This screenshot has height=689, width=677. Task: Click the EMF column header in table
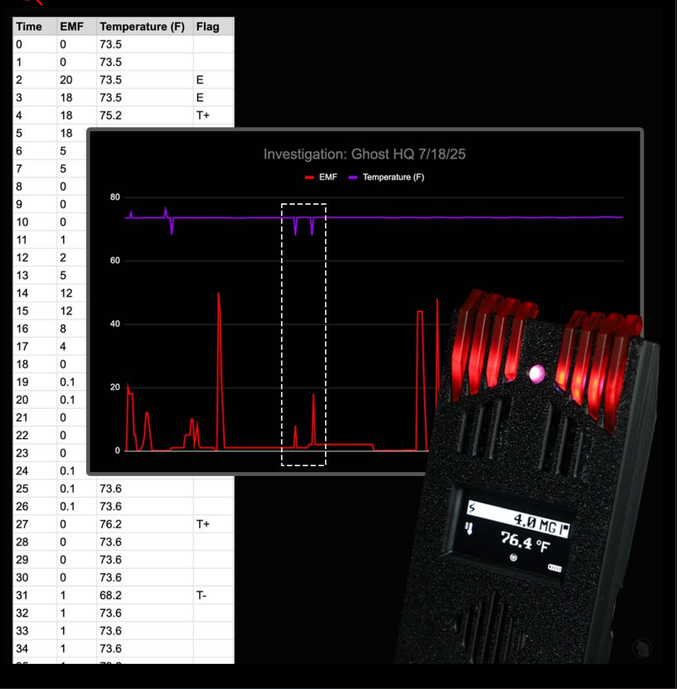(77, 26)
